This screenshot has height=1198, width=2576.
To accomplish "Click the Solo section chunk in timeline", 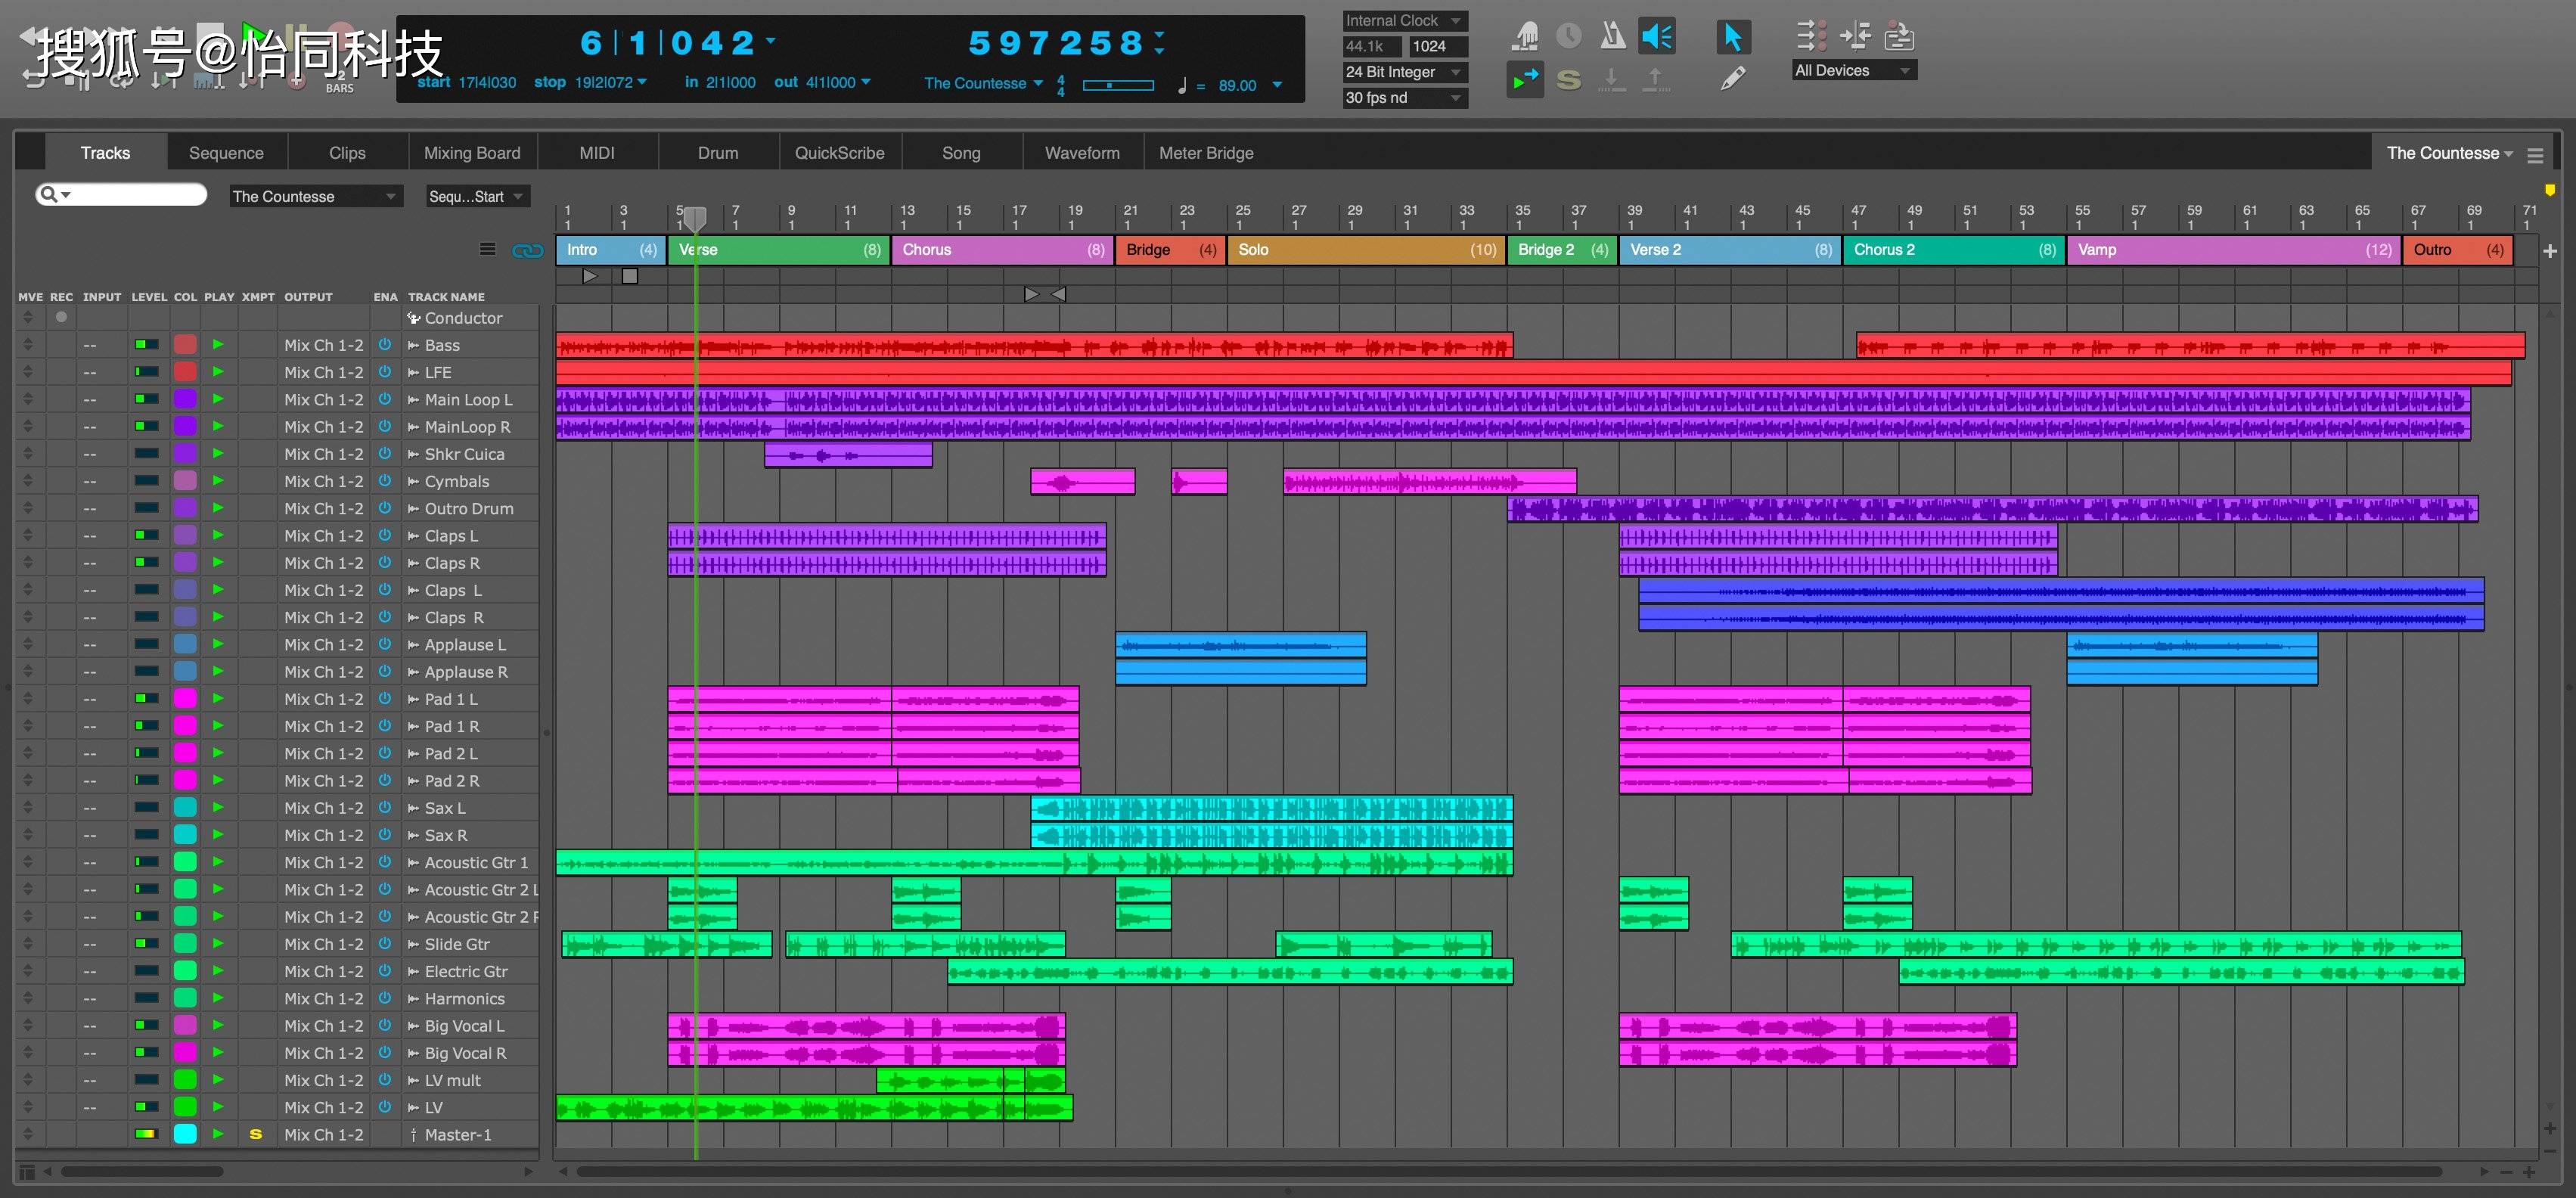I will coord(1366,250).
